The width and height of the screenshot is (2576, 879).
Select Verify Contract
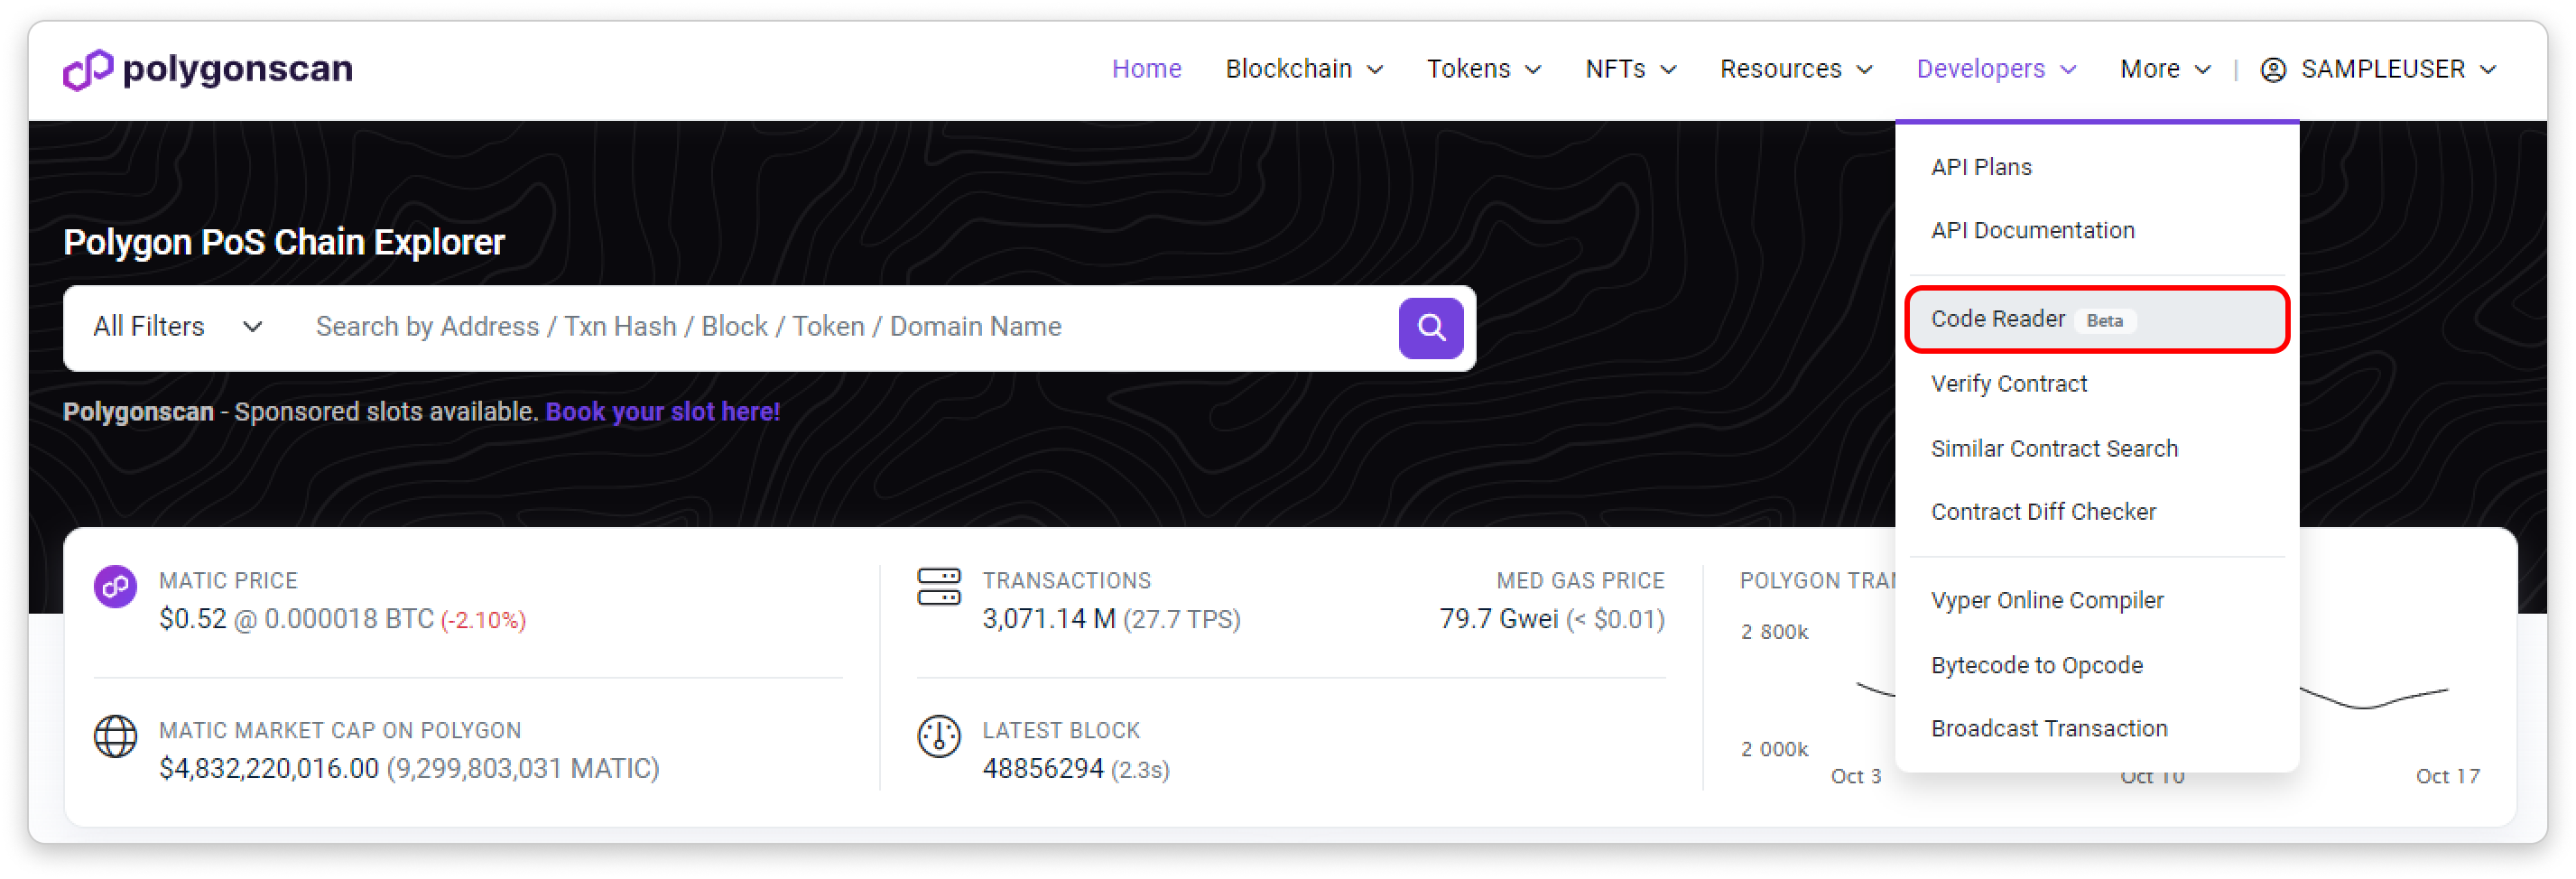click(x=2096, y=384)
